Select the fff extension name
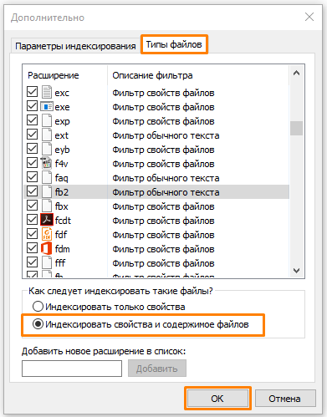 [60, 263]
